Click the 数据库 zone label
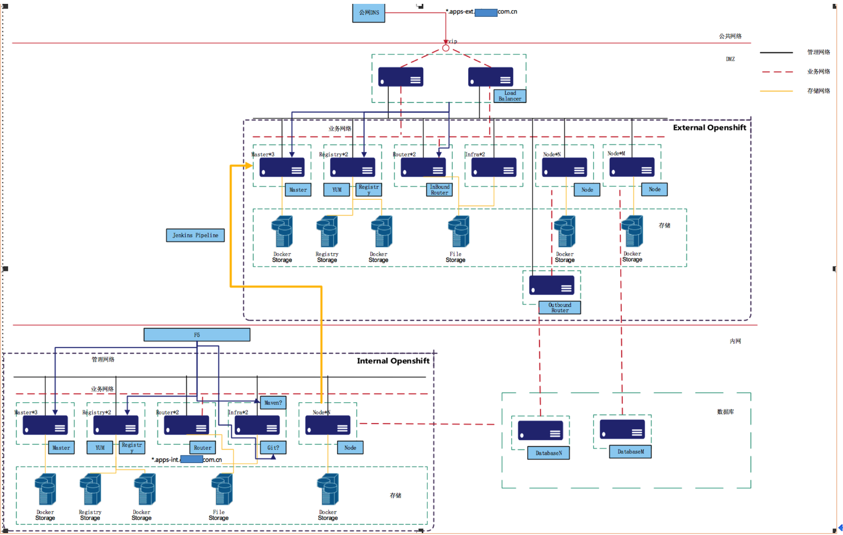The width and height of the screenshot is (843, 535). click(x=725, y=412)
